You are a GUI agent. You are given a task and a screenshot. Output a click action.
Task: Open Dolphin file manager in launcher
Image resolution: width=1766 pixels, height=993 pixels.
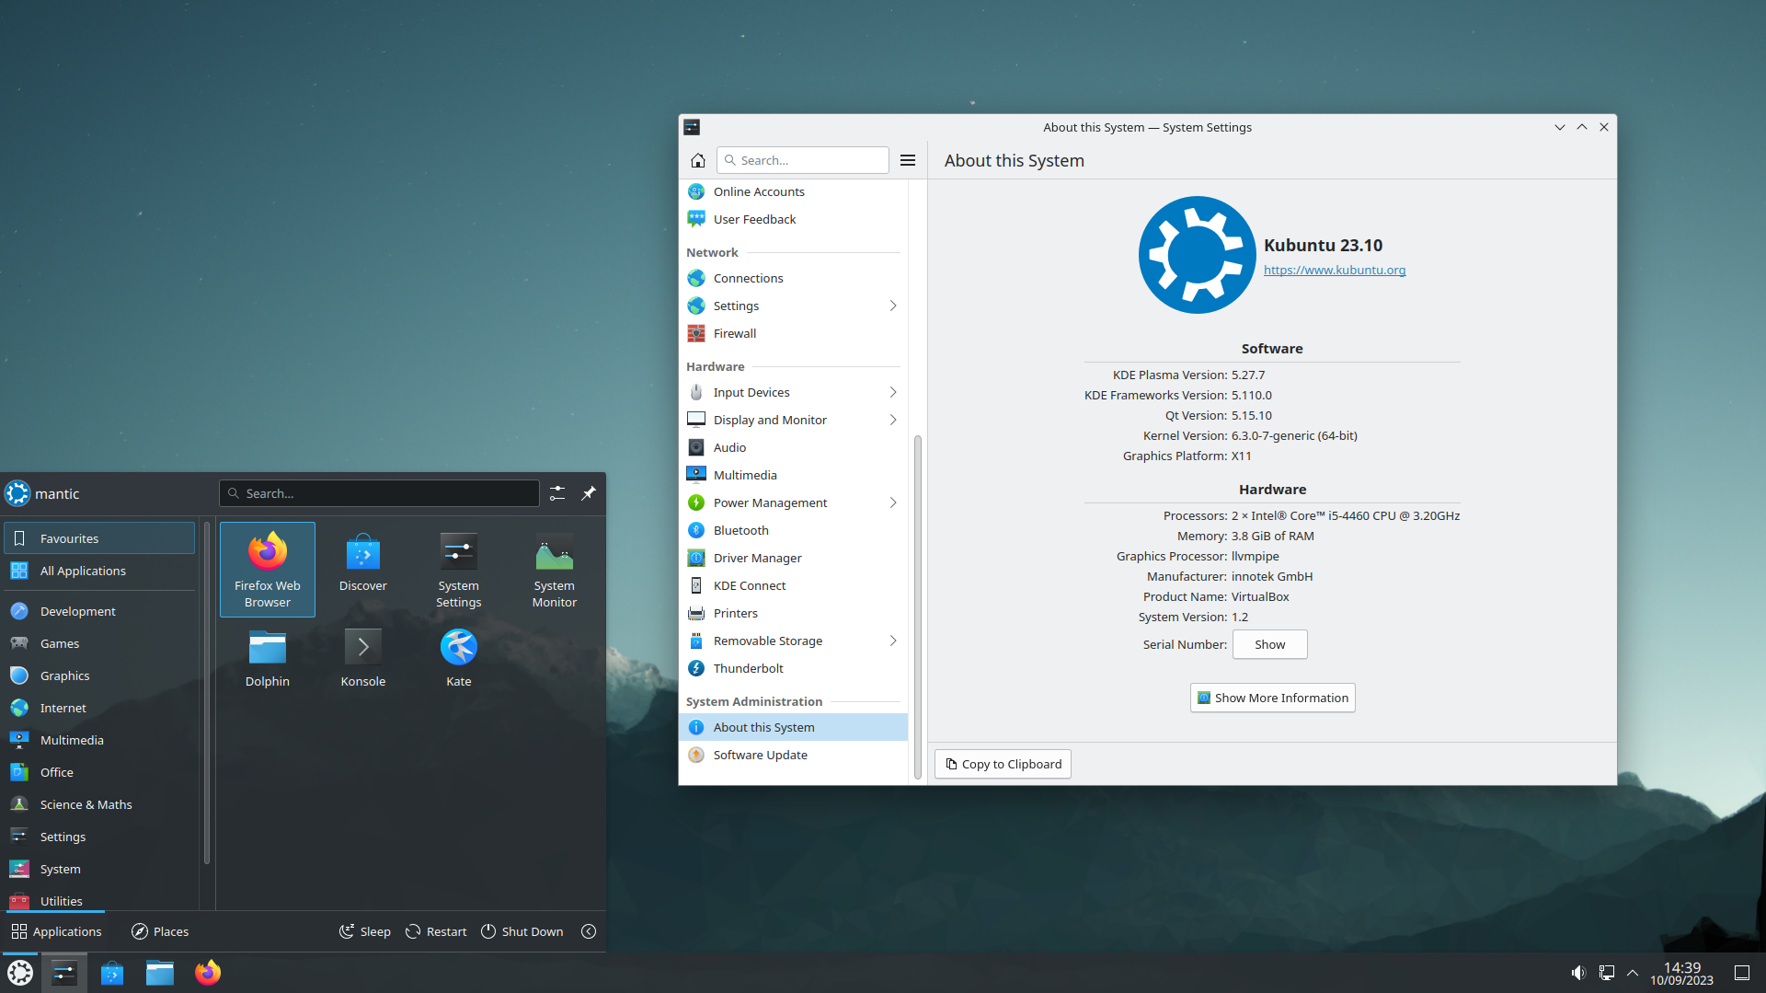(x=267, y=657)
